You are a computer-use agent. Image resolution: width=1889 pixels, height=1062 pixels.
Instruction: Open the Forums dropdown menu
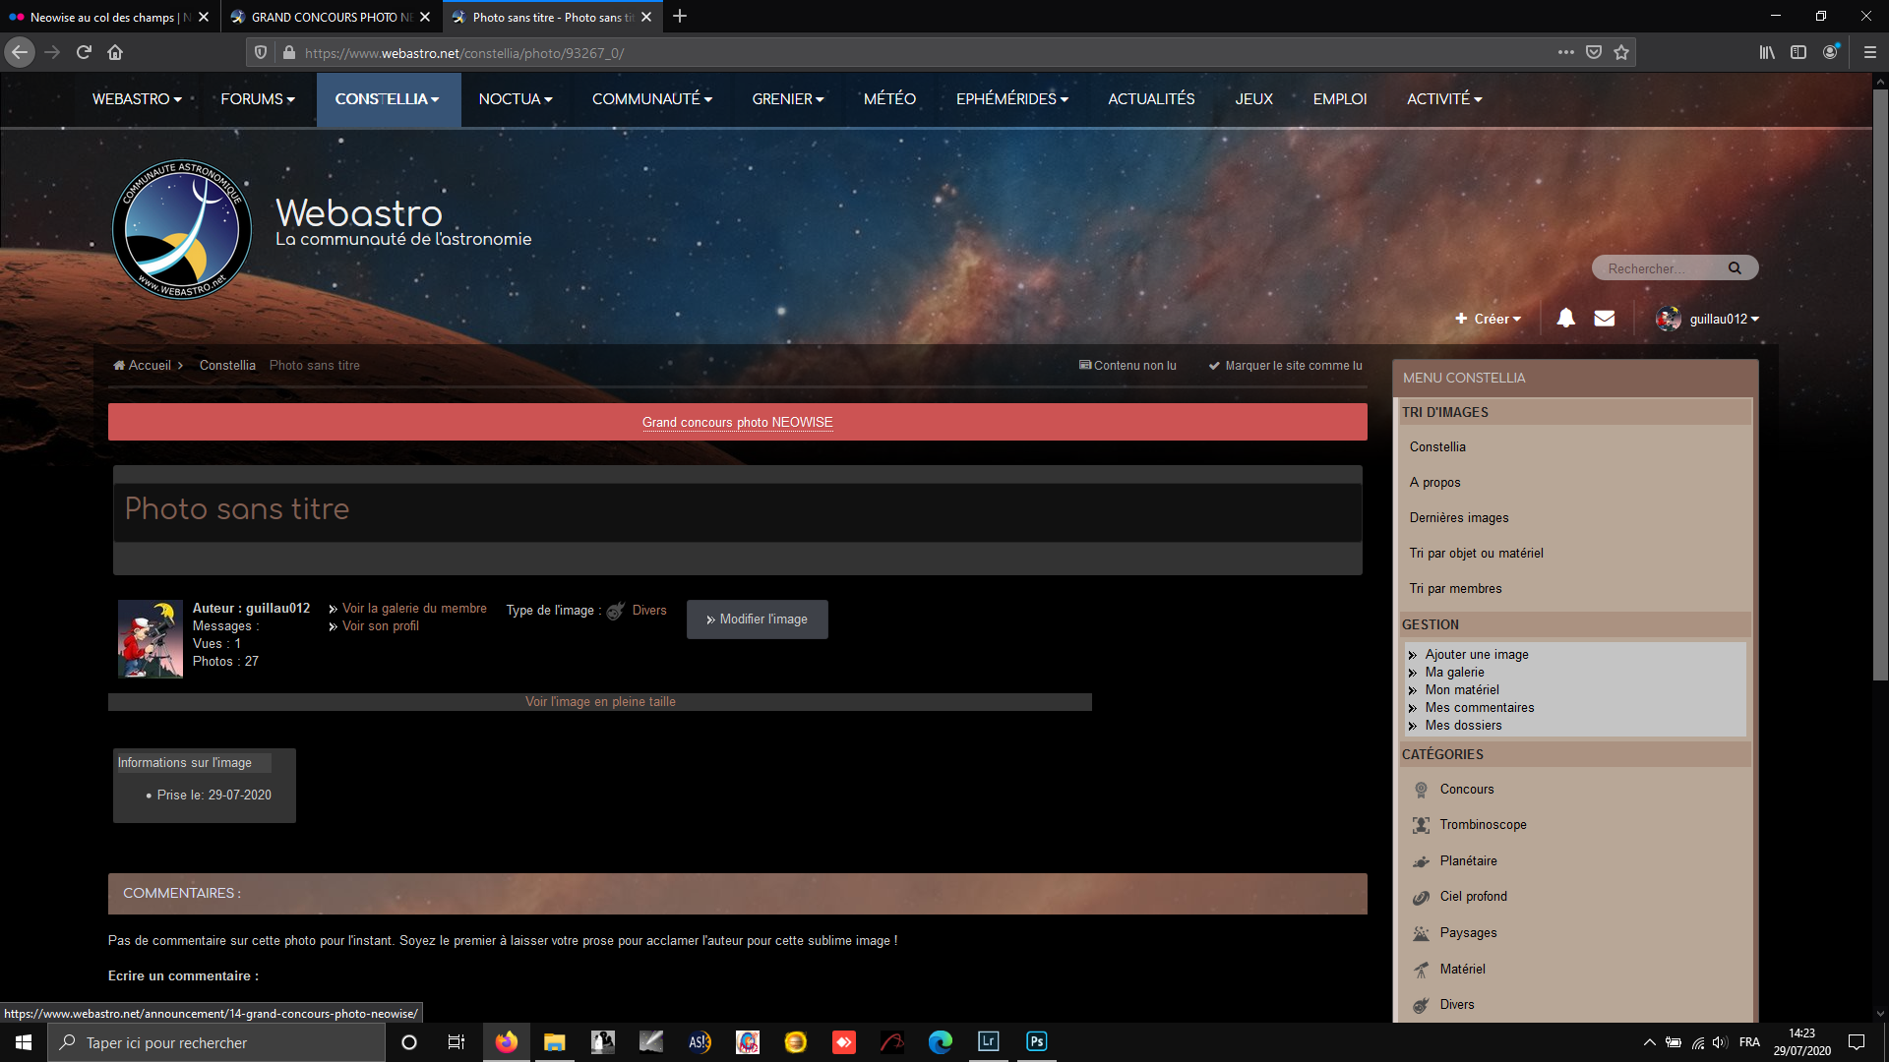[257, 99]
